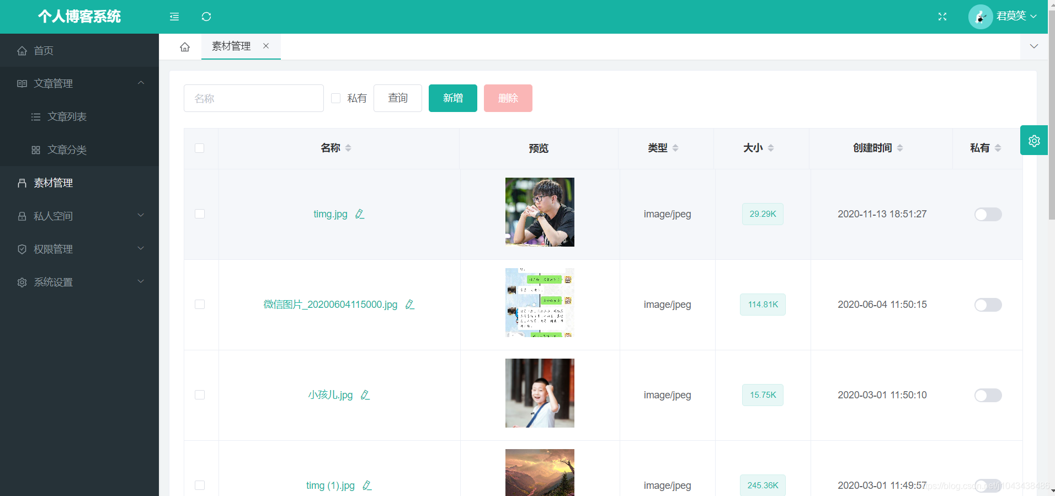The image size is (1055, 496).
Task: Edit name of 小孩儿.jpg with pencil
Action: (365, 394)
